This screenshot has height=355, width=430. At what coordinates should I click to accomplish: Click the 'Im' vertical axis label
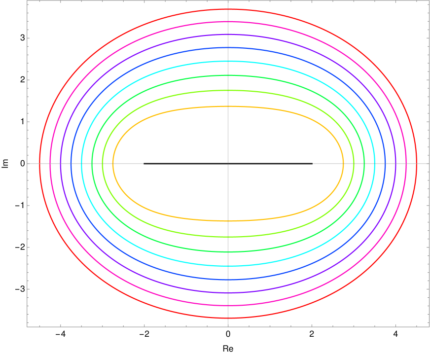tap(5, 164)
